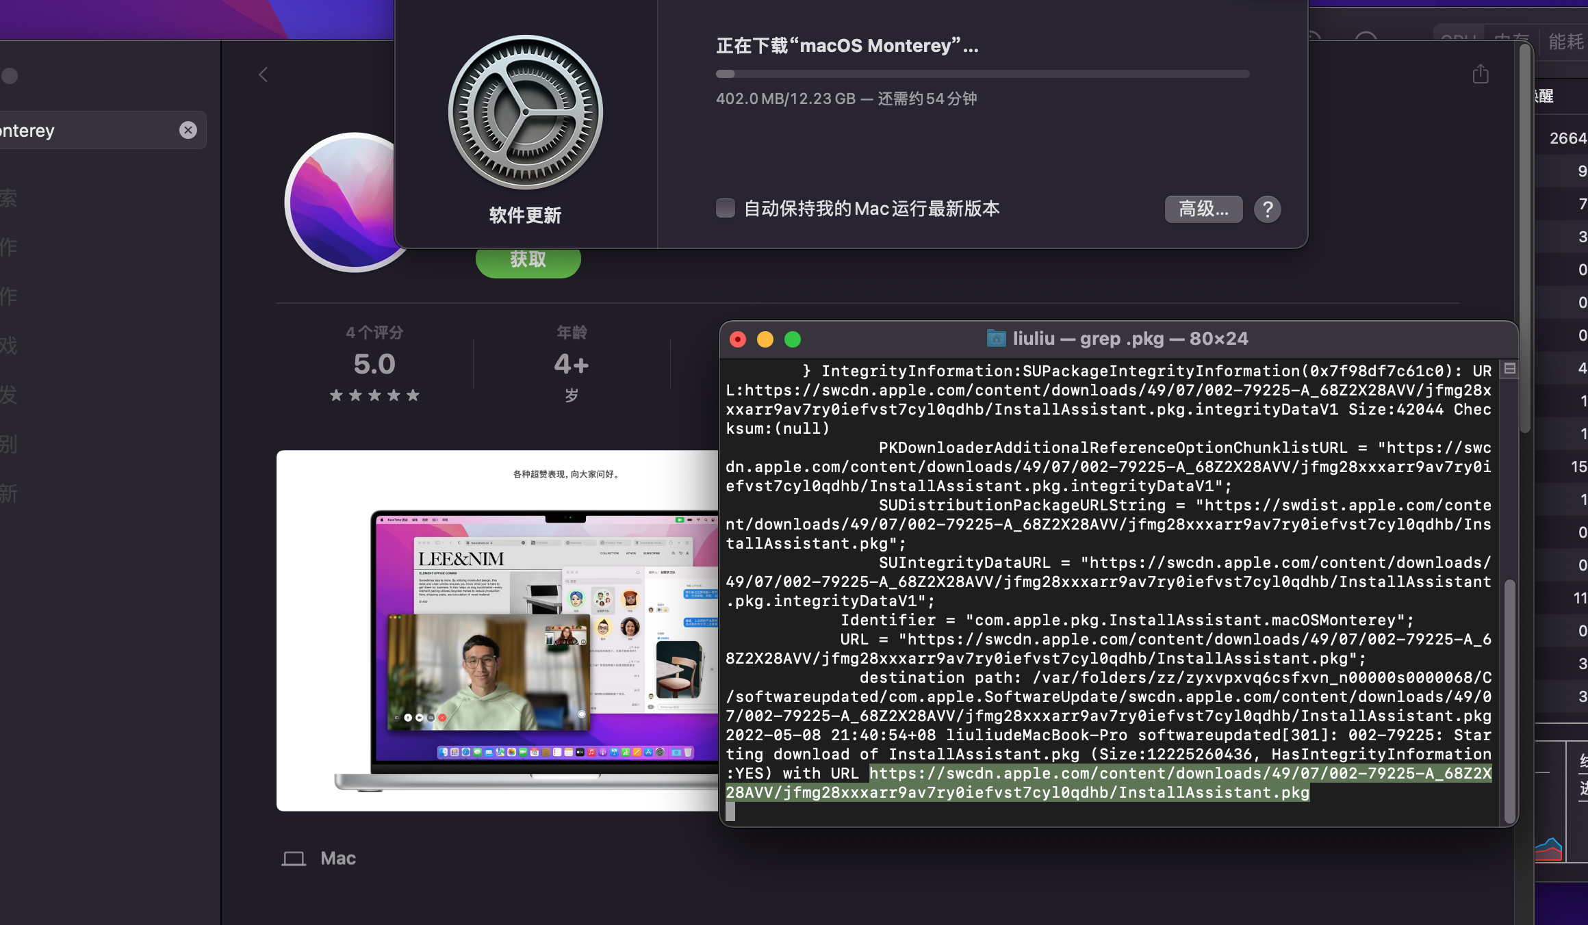
Task: Click the Terminal split pane icon
Action: (1509, 369)
